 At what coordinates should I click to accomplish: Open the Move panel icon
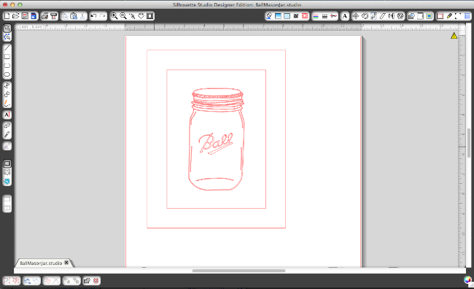356,16
